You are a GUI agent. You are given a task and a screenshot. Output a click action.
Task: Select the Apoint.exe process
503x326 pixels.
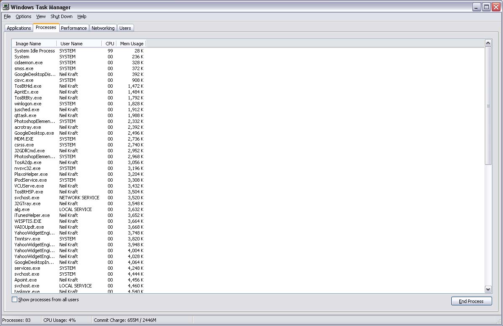79,280
